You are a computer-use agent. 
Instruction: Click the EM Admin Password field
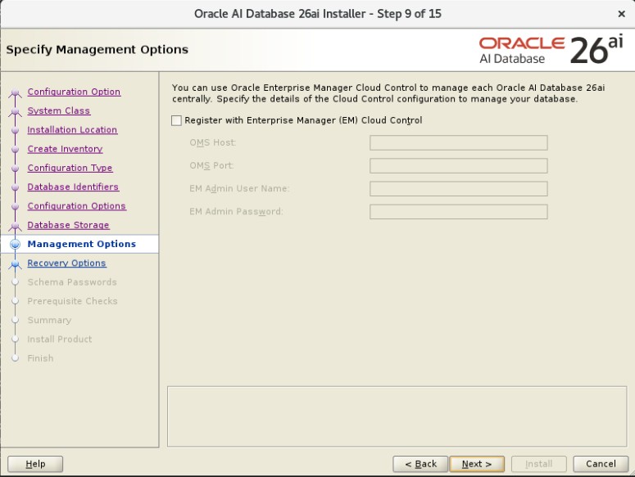pos(459,212)
